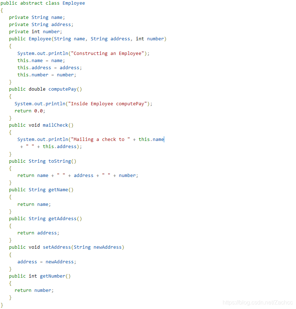This screenshot has height=309, width=296.
Task: Click 'public String toString()' method header
Action: tap(42, 161)
